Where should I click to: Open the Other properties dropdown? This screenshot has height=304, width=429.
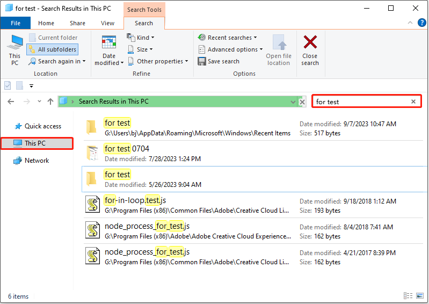(158, 61)
